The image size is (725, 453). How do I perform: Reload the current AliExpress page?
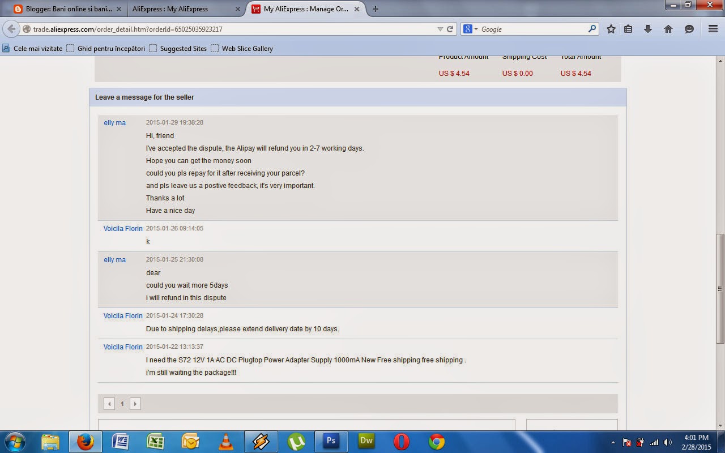[x=450, y=29]
